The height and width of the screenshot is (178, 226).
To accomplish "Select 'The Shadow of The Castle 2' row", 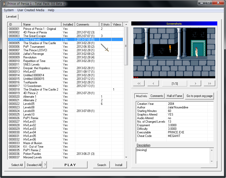I will pos(66,90).
